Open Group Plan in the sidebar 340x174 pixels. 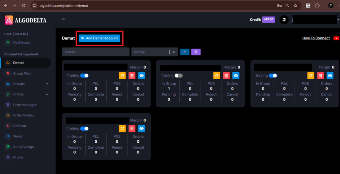tap(22, 74)
